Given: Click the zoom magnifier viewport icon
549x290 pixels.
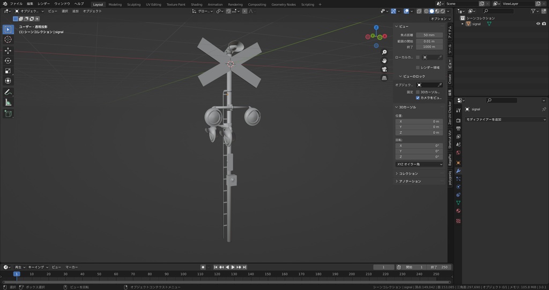Looking at the screenshot, I should click(384, 52).
